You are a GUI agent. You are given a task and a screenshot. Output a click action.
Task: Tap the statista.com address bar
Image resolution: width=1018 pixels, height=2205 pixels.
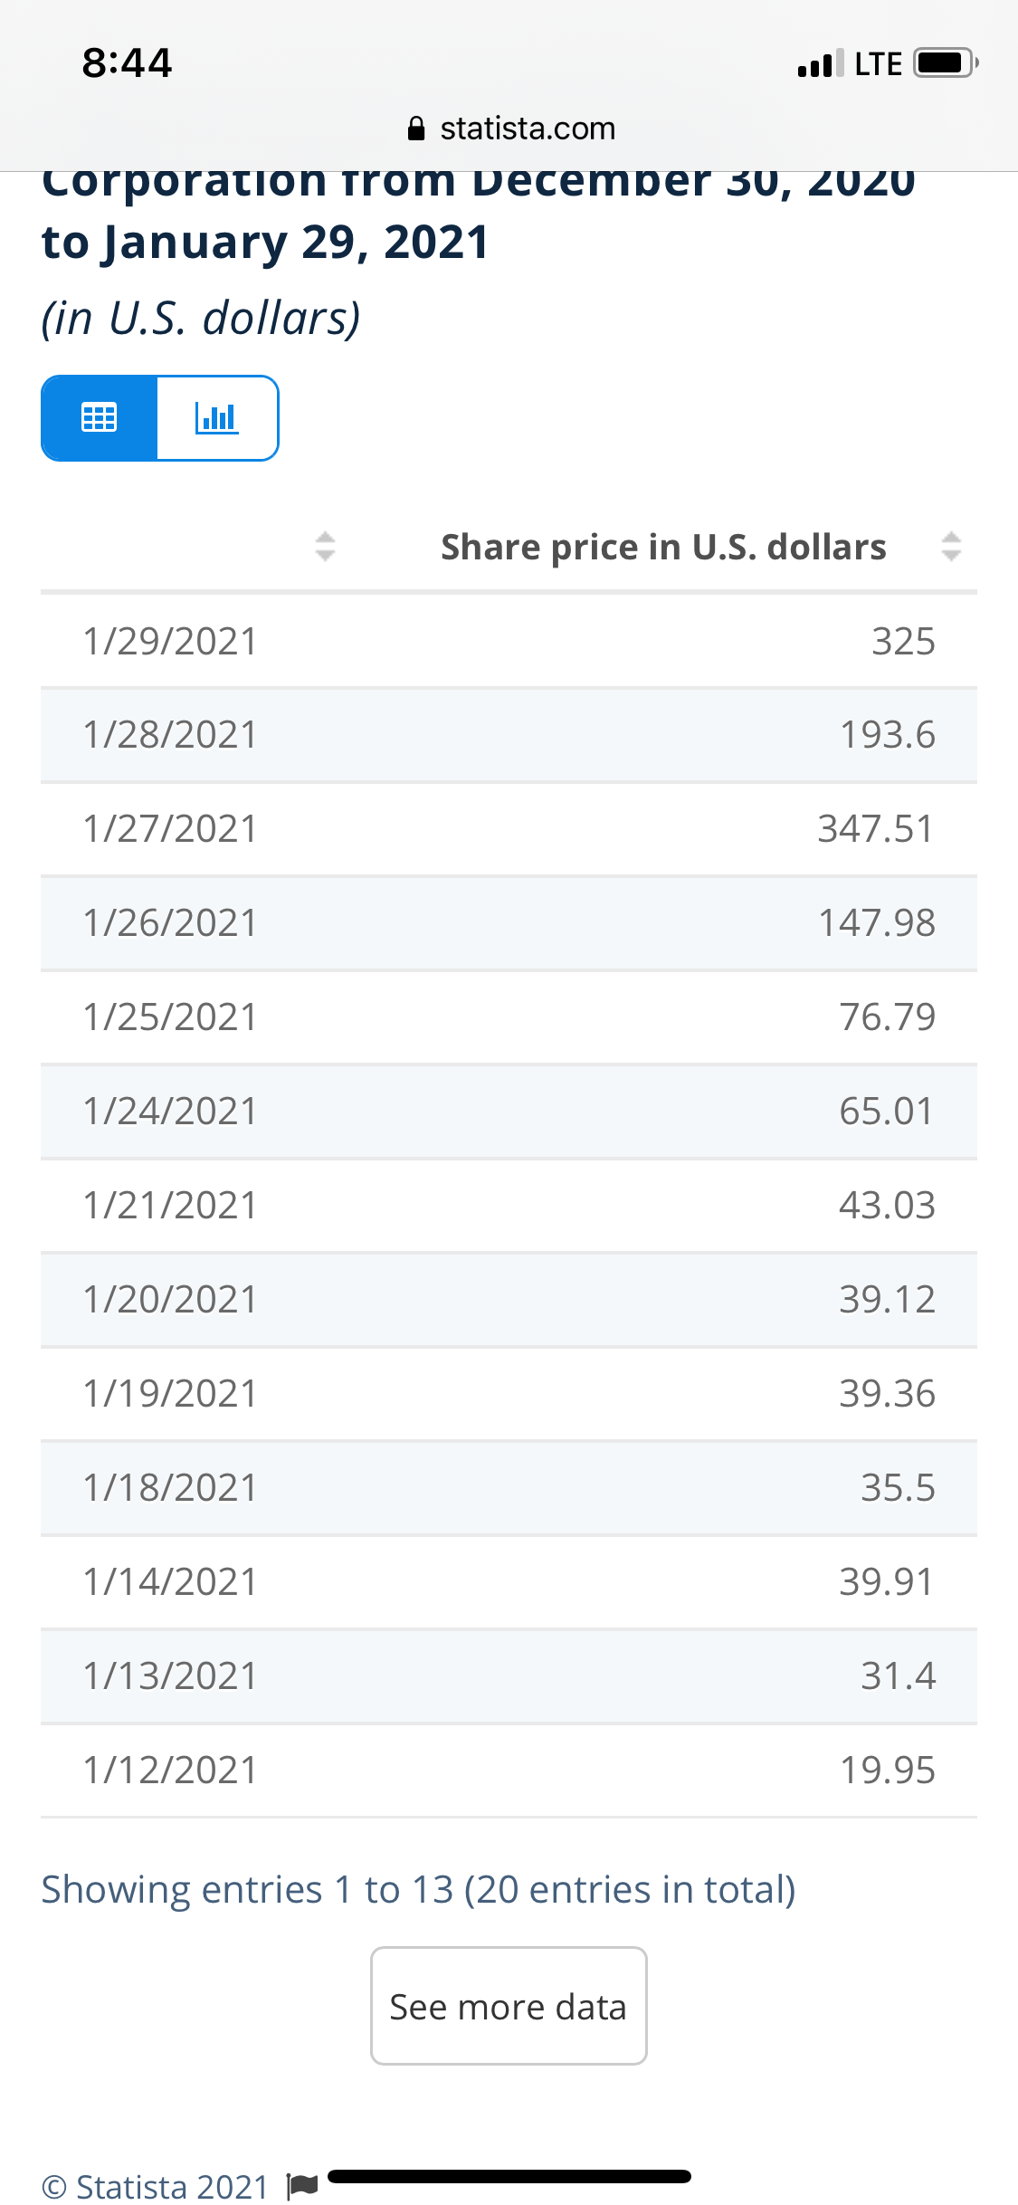511,129
